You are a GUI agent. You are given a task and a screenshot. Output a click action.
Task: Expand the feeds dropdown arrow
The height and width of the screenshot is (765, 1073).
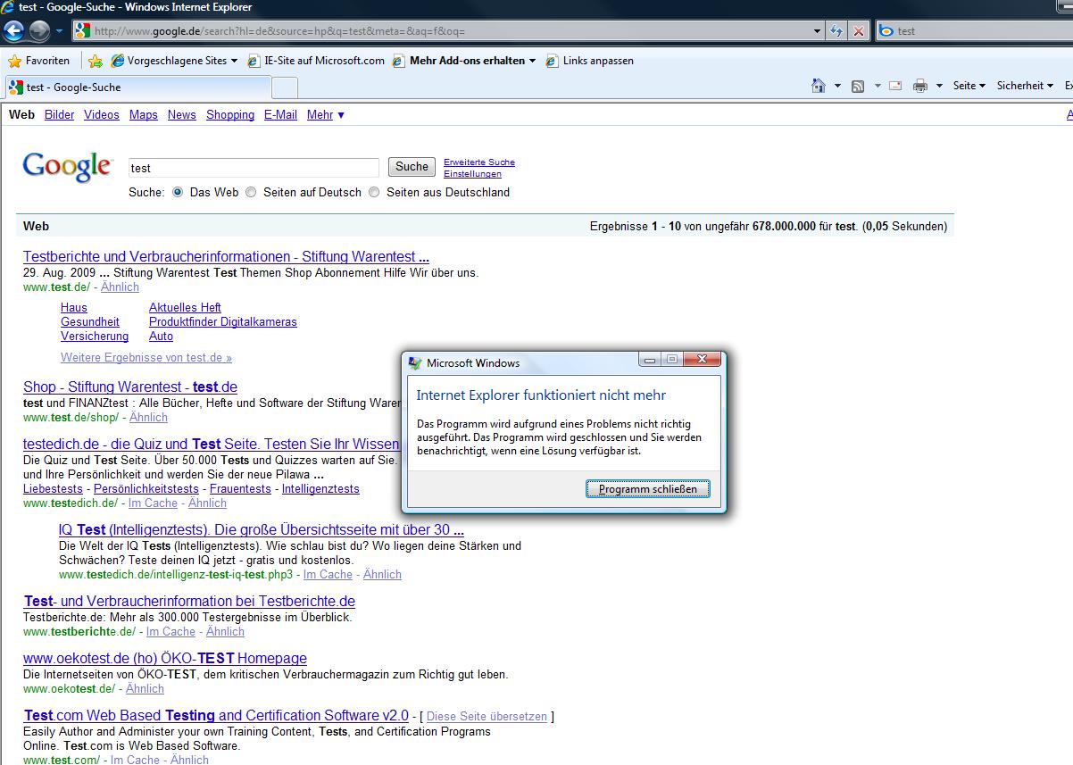click(x=877, y=86)
